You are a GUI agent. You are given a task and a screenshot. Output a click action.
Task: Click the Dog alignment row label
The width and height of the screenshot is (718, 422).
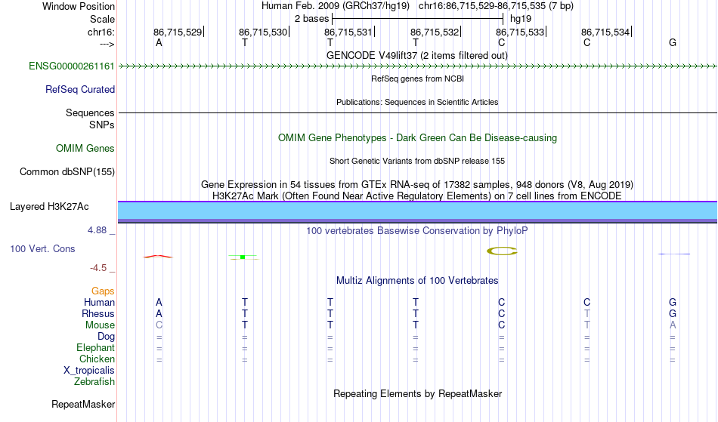(107, 337)
